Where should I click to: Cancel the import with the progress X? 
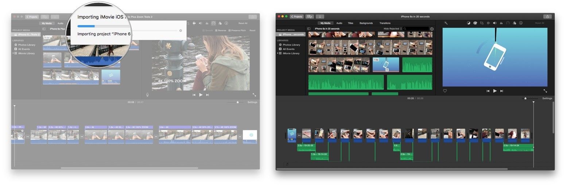(181, 31)
